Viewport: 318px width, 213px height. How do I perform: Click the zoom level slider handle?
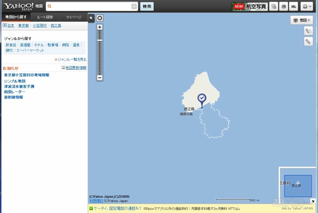tap(100, 40)
